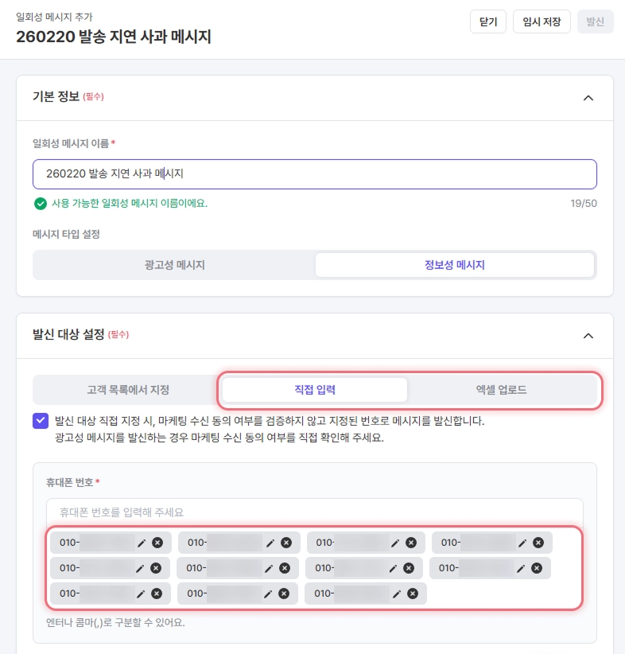Remove the first phone number in third row
Viewport: 625px width, 654px height.
pyautogui.click(x=157, y=594)
